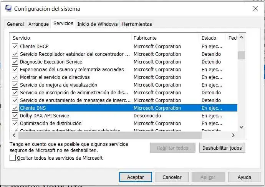265x187 pixels.
Task: Toggle the Dolby DAX API Service checkbox
Action: [x=15, y=115]
